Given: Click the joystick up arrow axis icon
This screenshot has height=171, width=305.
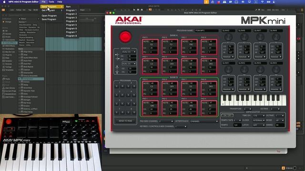Looking at the screenshot, I should [x=117, y=67].
